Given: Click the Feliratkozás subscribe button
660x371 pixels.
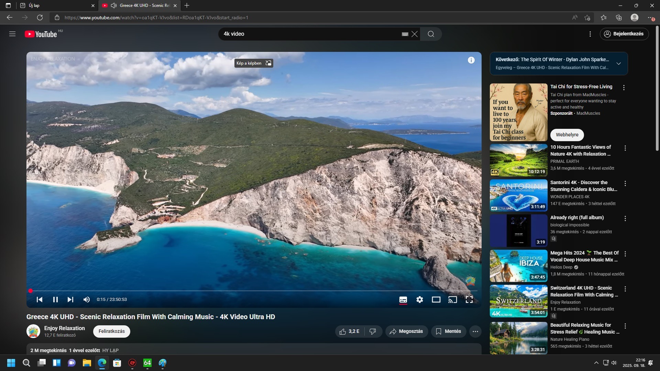Looking at the screenshot, I should point(111,331).
